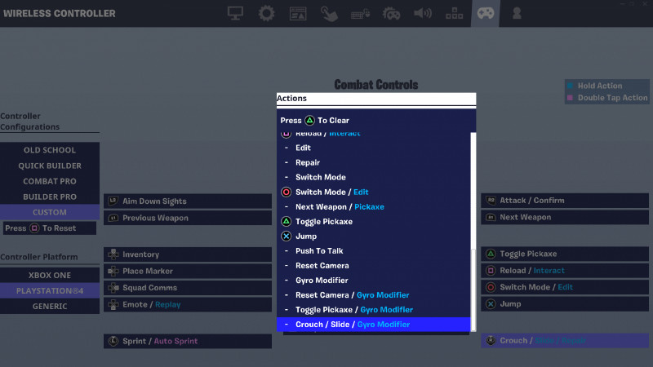The image size is (653, 367).
Task: Click the Actions search field
Action: 375,99
